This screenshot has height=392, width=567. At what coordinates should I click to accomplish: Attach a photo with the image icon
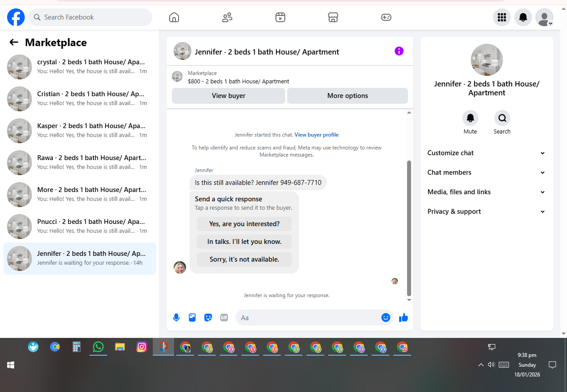click(x=192, y=318)
